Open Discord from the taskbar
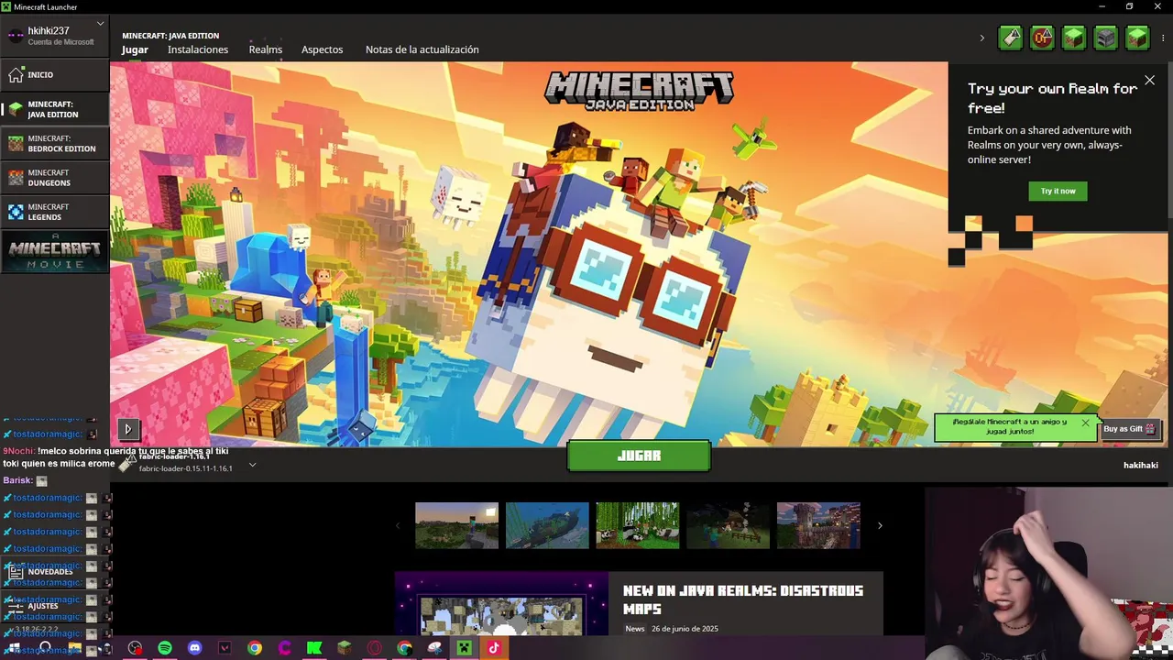Viewport: 1173px width, 660px height. [194, 648]
